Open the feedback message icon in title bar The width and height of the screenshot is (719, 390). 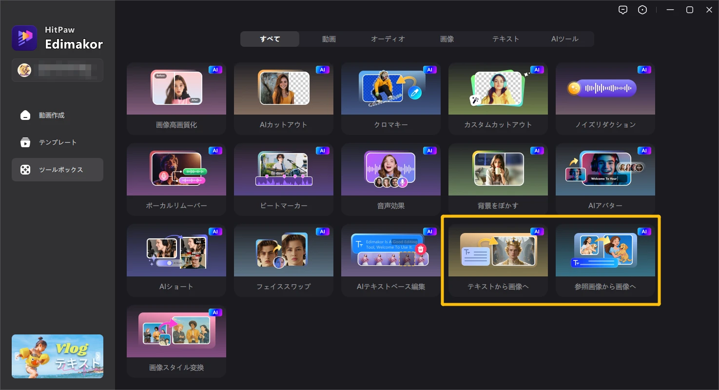click(x=622, y=10)
